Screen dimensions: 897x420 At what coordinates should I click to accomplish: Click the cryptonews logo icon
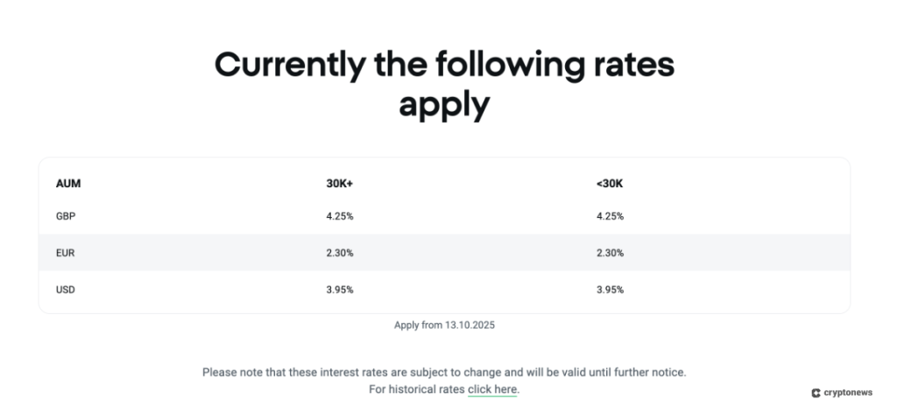(816, 394)
